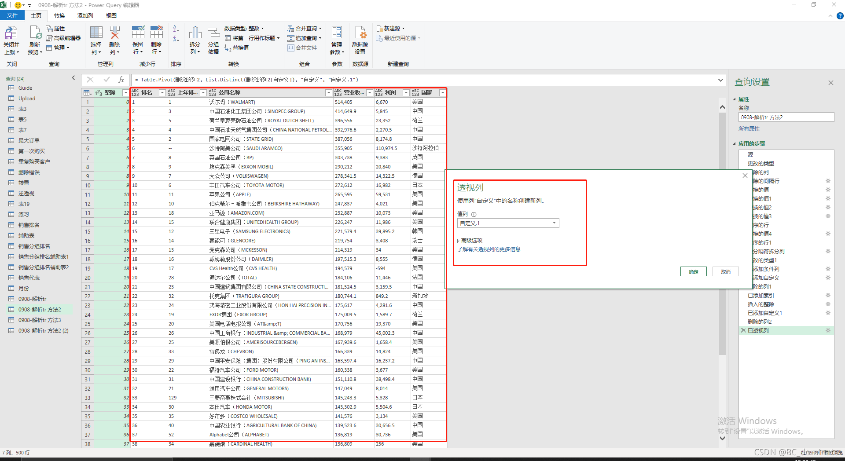
Task: Delete the 已透视列 step with its X
Action: [743, 330]
